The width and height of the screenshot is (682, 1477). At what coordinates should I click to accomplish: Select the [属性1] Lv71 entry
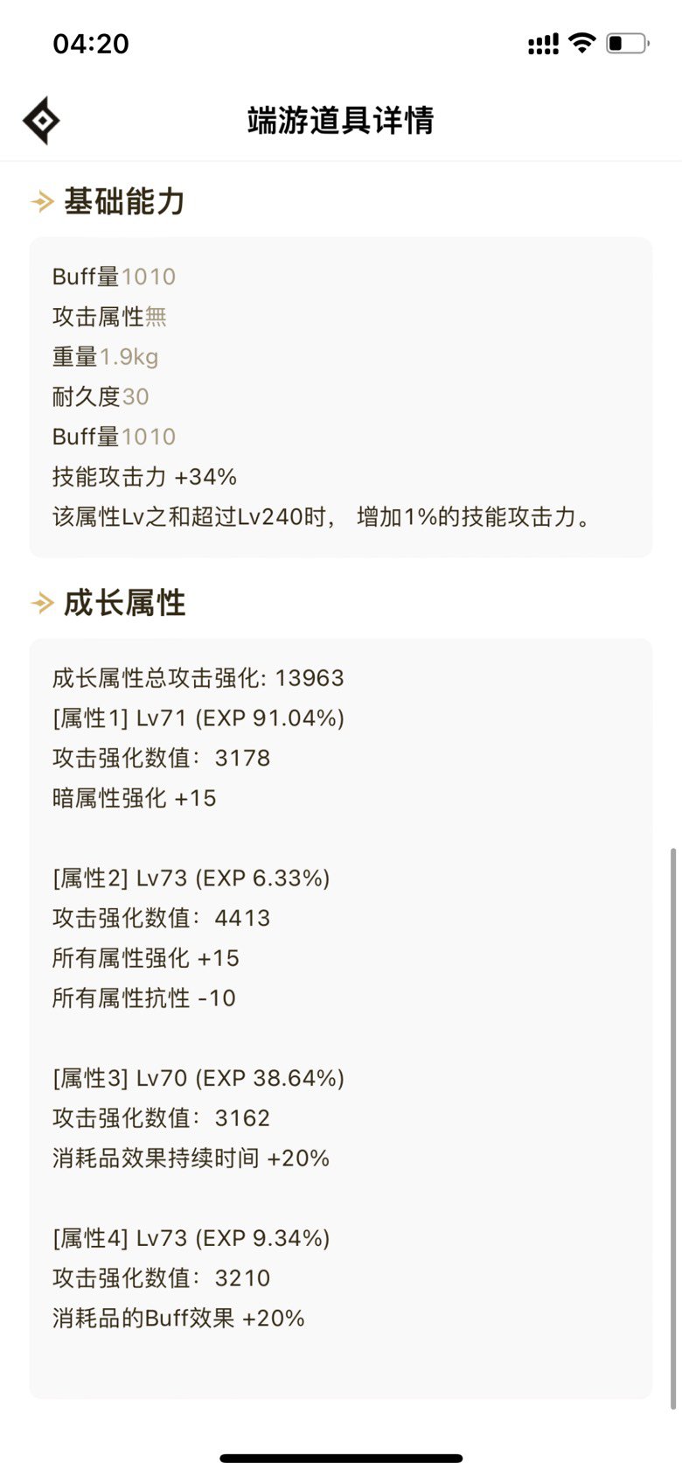198,718
